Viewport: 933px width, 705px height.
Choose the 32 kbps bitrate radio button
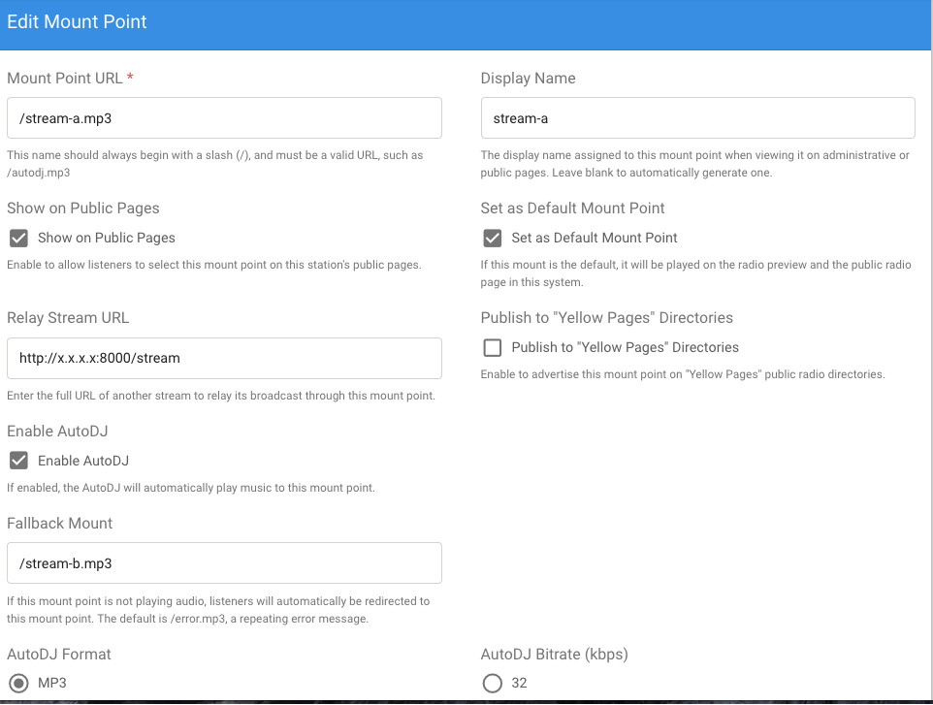pos(492,683)
